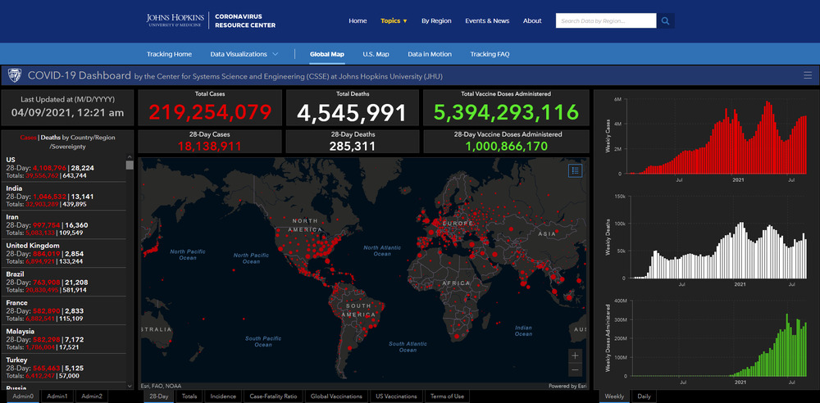Screen dimensions: 820x403
Task: Open the Incidence map tab
Action: click(x=223, y=396)
